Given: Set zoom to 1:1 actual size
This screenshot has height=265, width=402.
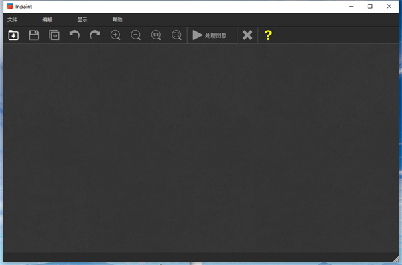Looking at the screenshot, I should pyautogui.click(x=156, y=35).
